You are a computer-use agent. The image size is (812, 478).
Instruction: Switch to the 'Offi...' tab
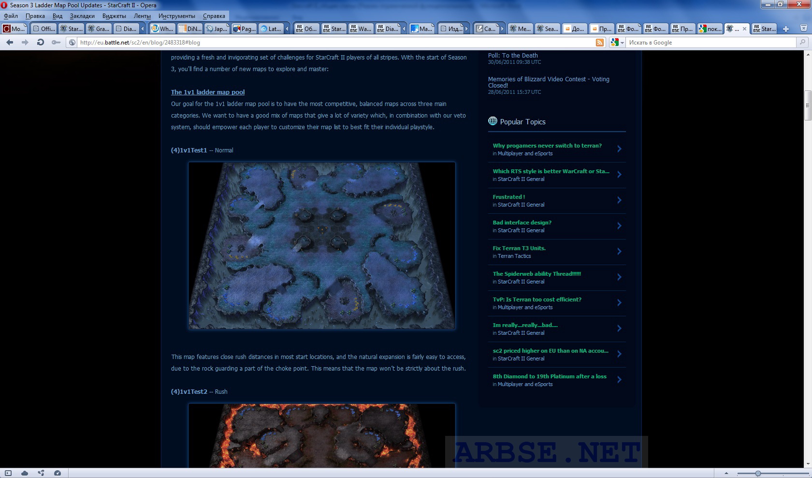pos(43,29)
